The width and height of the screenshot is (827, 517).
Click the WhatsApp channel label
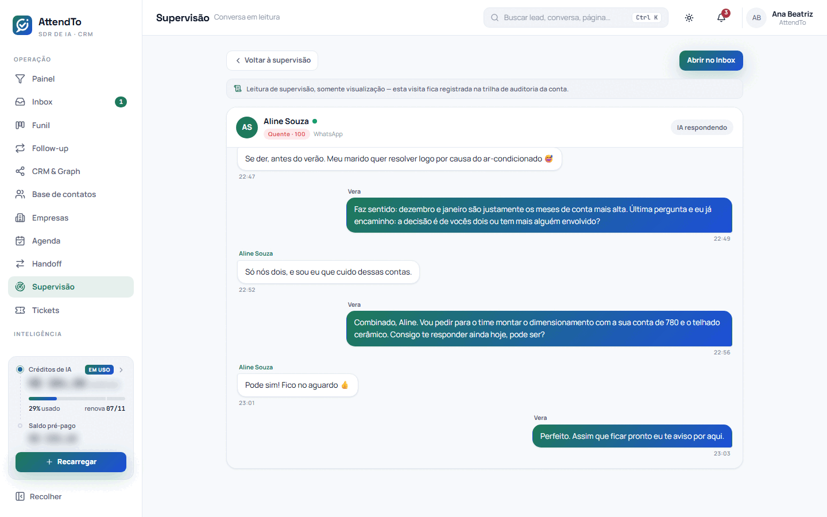pos(328,134)
